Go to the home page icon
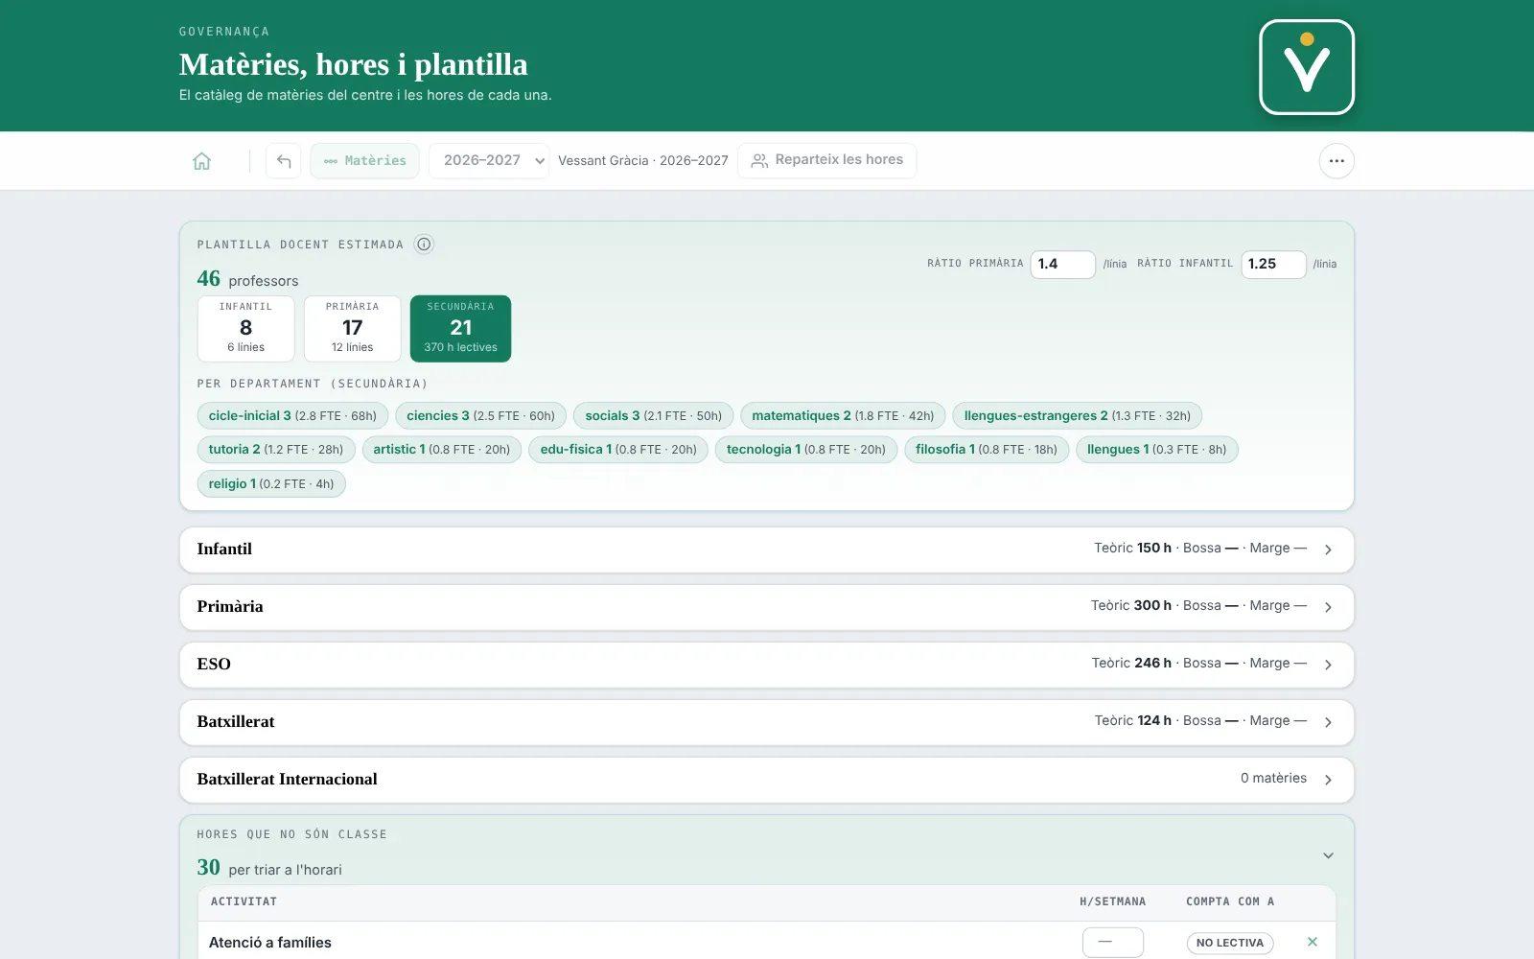This screenshot has height=959, width=1534. point(201,161)
